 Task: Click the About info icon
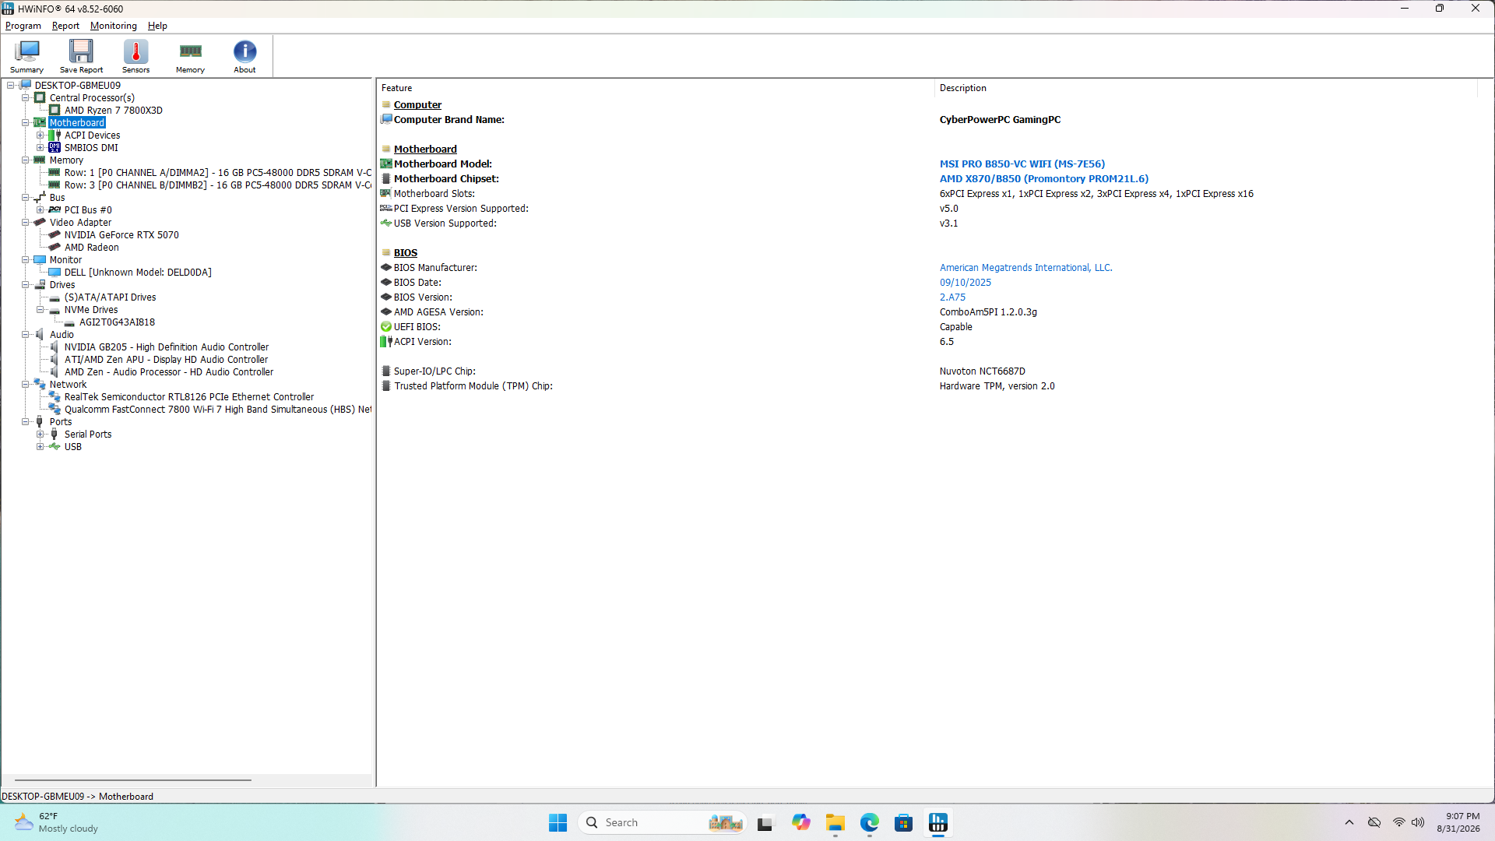pos(244,56)
